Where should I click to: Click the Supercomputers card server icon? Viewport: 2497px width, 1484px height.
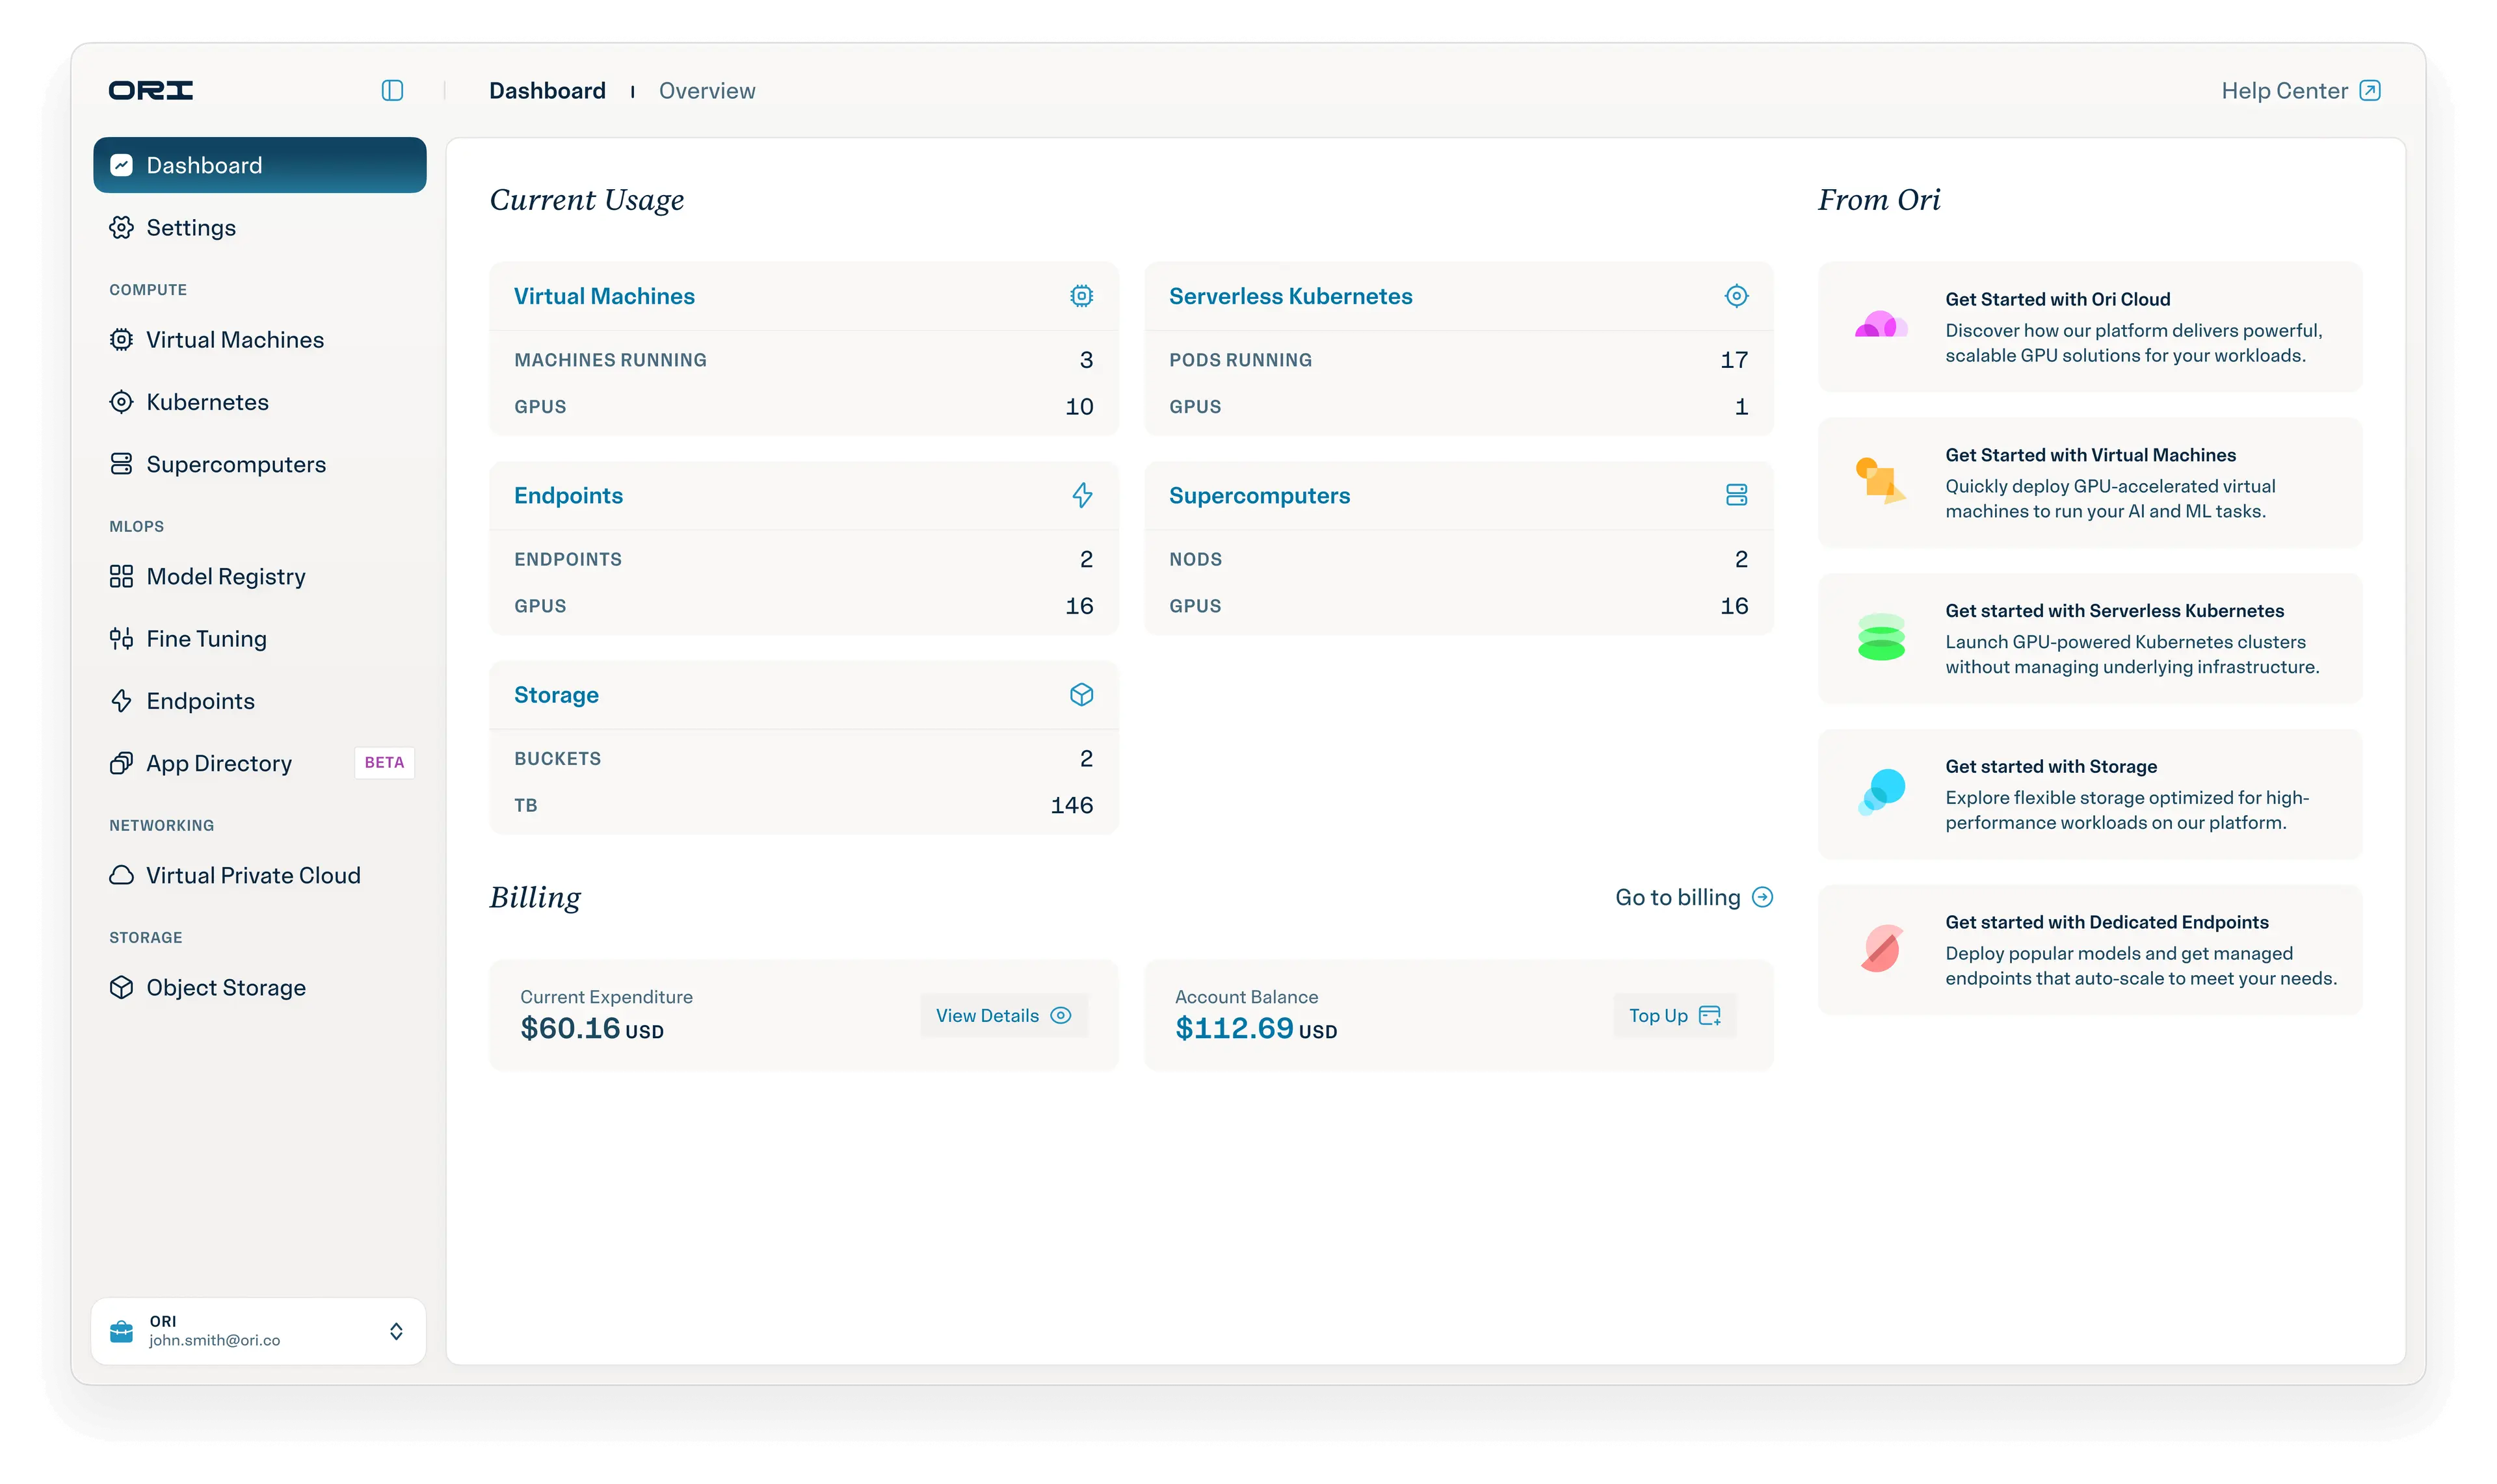pyautogui.click(x=1737, y=495)
